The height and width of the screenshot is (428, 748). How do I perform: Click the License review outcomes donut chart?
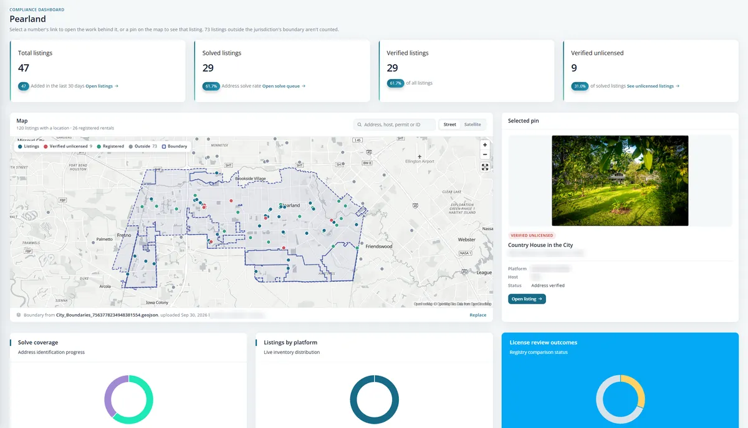620,399
